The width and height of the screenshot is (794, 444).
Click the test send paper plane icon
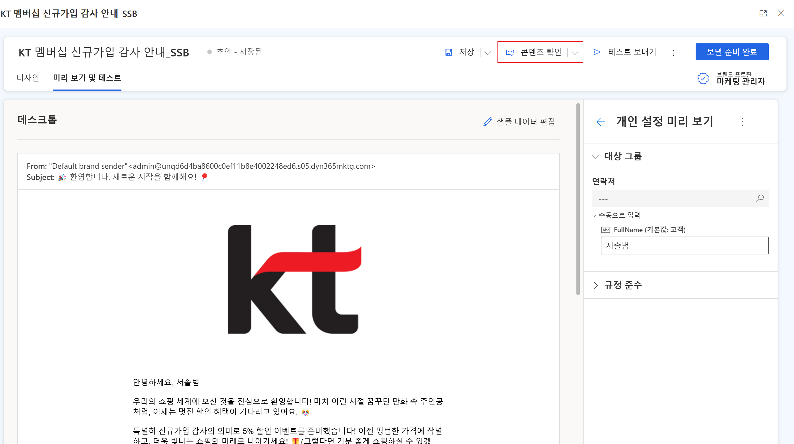coord(597,52)
